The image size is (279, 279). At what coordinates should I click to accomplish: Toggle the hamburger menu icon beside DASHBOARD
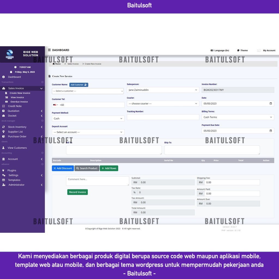coord(49,50)
